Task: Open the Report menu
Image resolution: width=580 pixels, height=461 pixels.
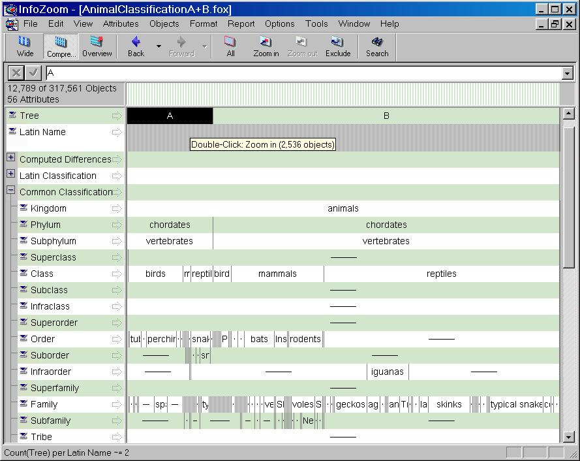Action: pyautogui.click(x=241, y=24)
